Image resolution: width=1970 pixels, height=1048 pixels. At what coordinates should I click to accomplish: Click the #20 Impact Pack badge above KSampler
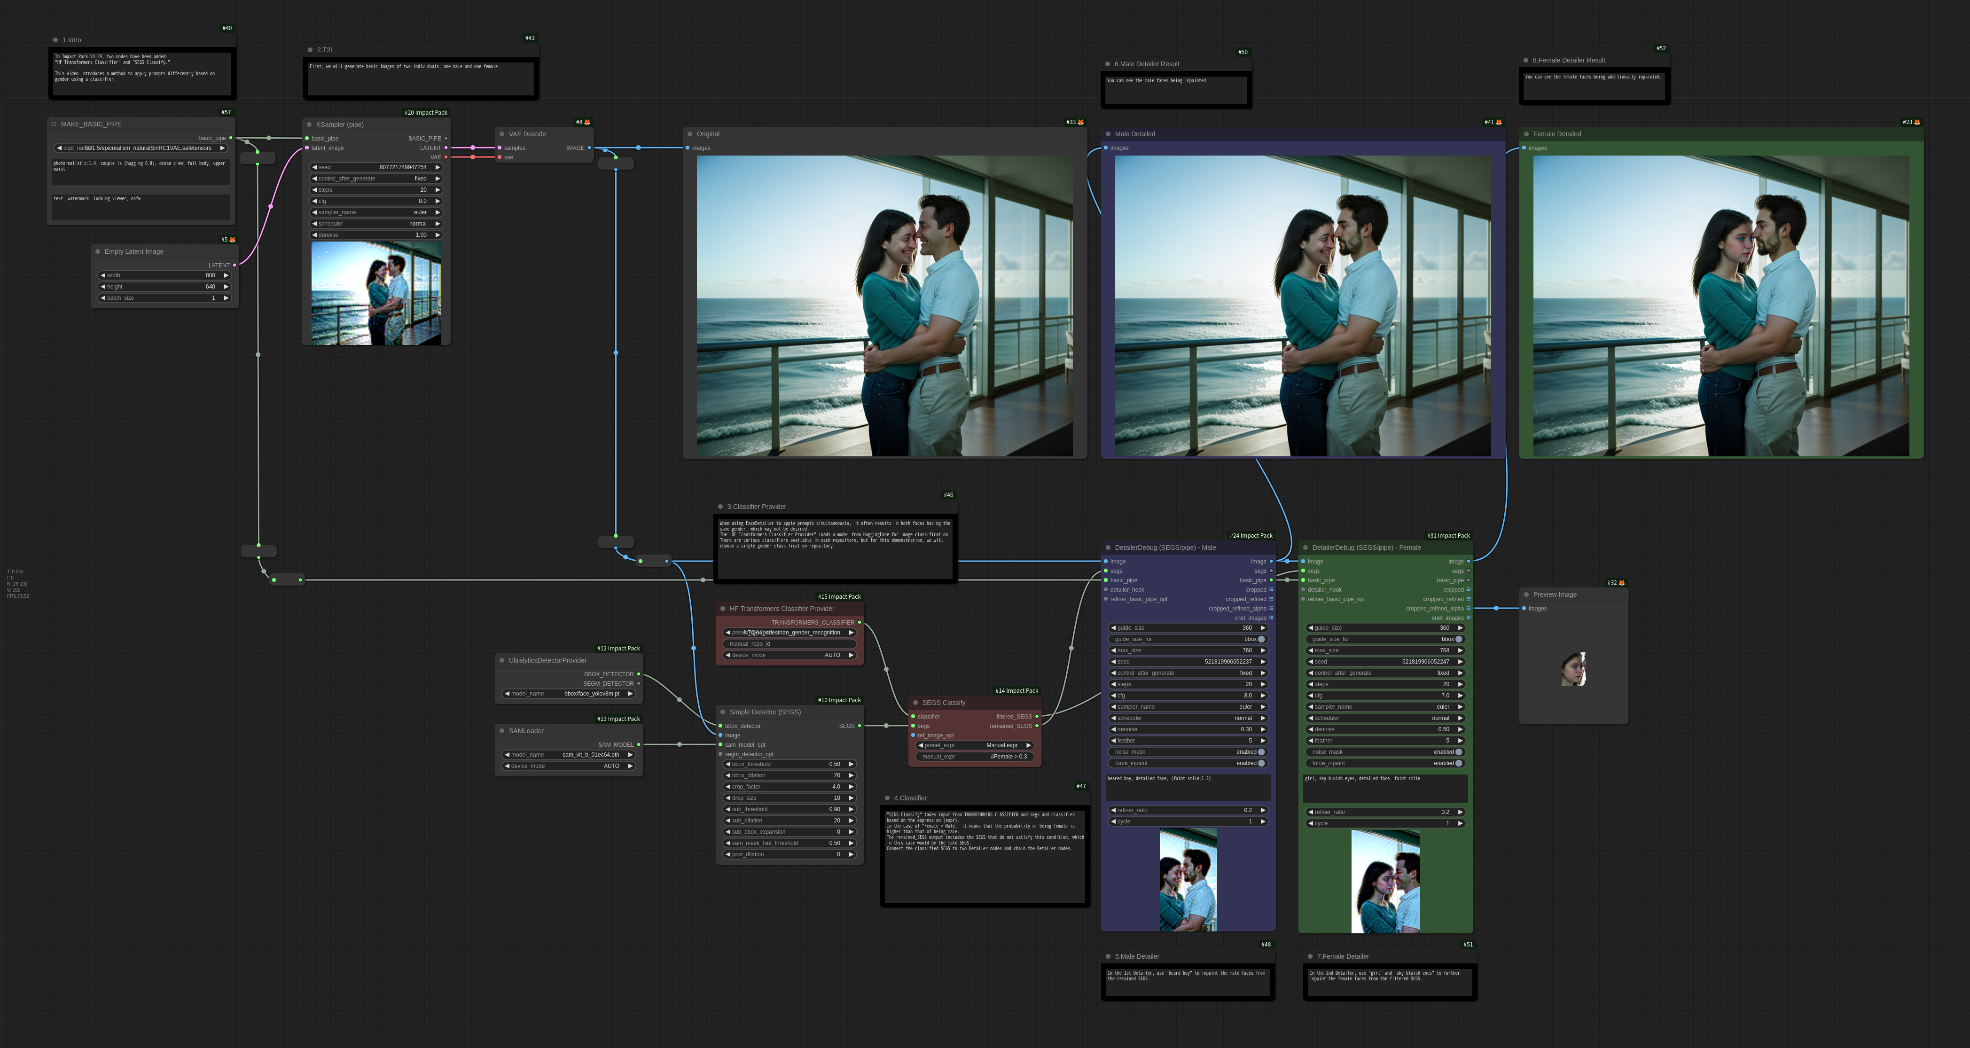click(x=426, y=112)
